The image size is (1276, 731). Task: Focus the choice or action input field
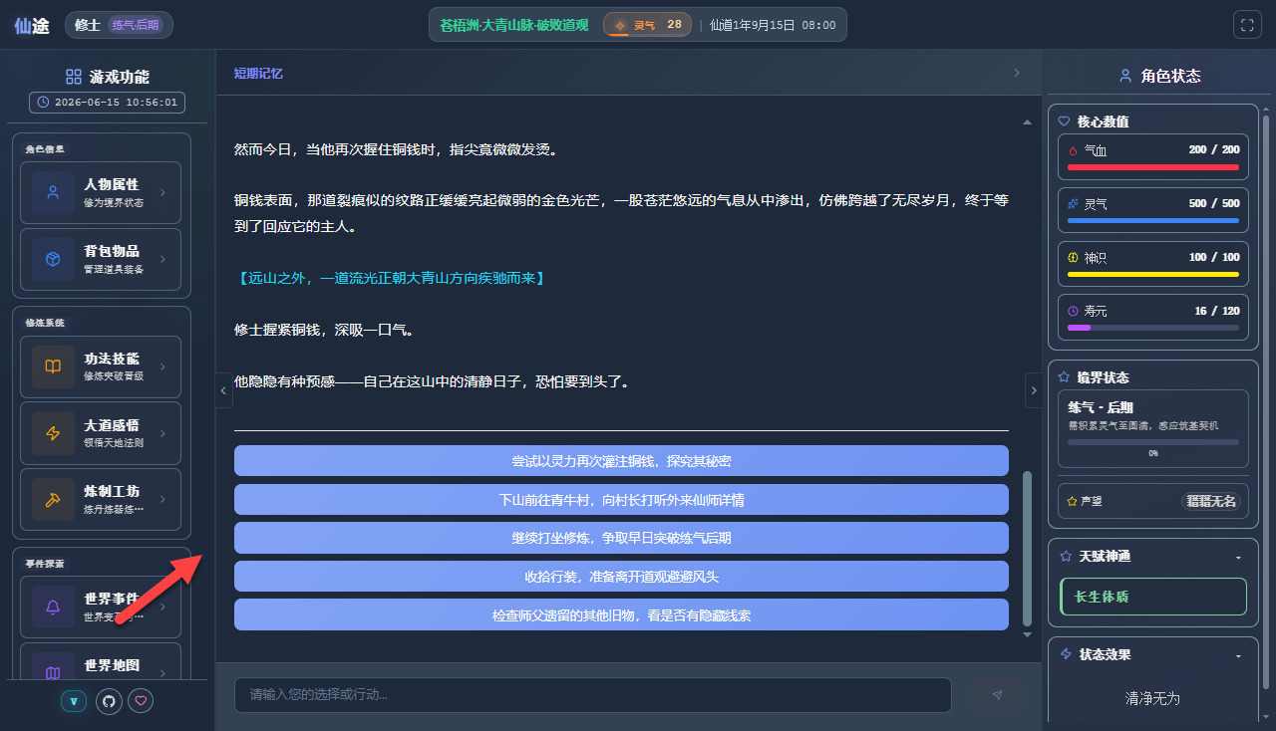pos(592,695)
